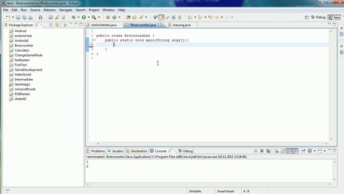Open the Window menu
The image size is (344, 194).
109,10
